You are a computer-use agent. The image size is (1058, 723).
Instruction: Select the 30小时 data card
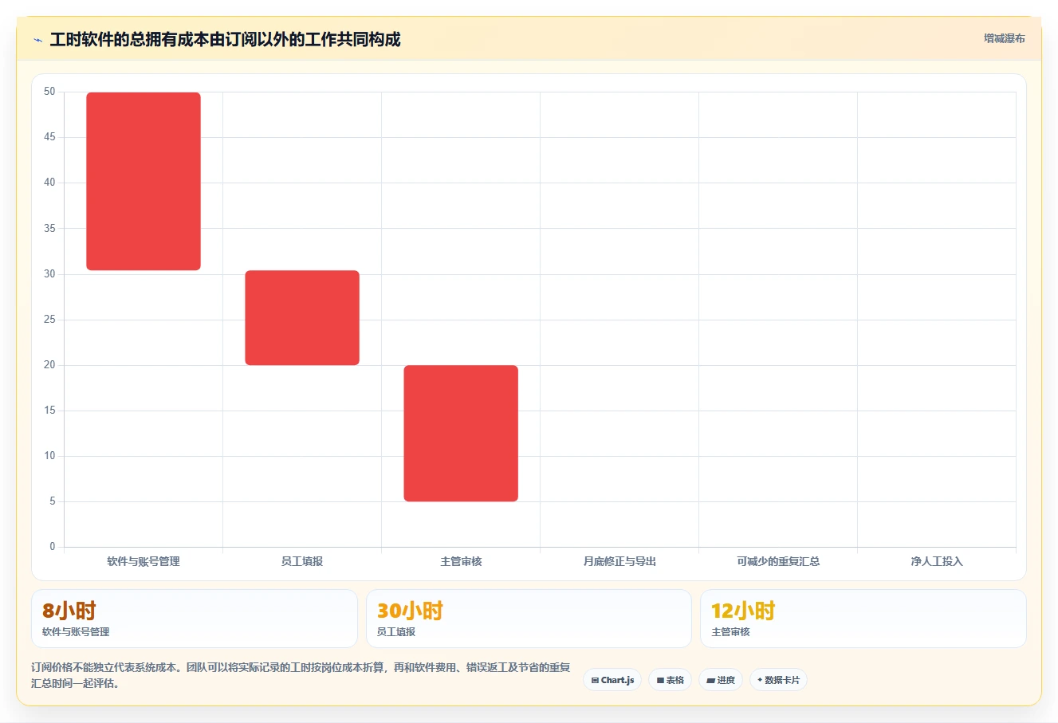click(x=529, y=619)
